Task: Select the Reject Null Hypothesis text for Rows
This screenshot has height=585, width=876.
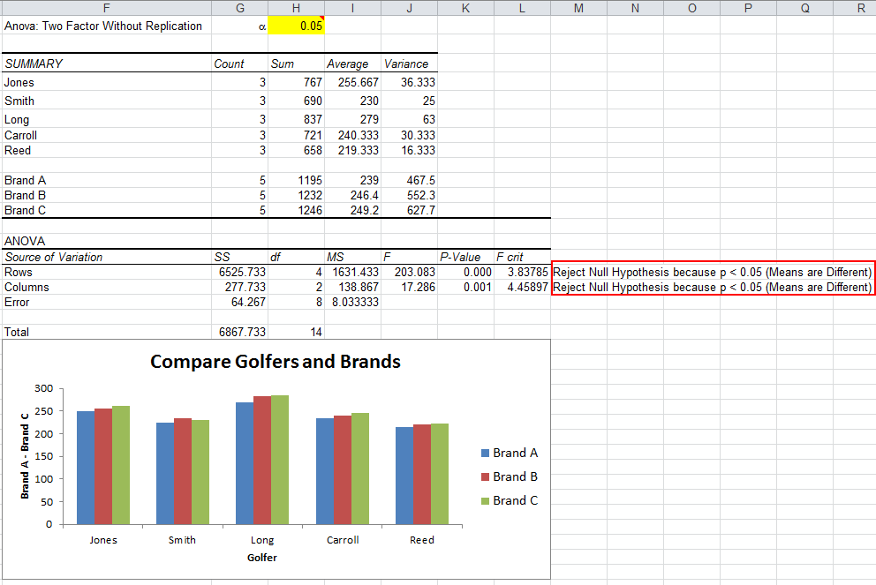Action: click(x=712, y=273)
